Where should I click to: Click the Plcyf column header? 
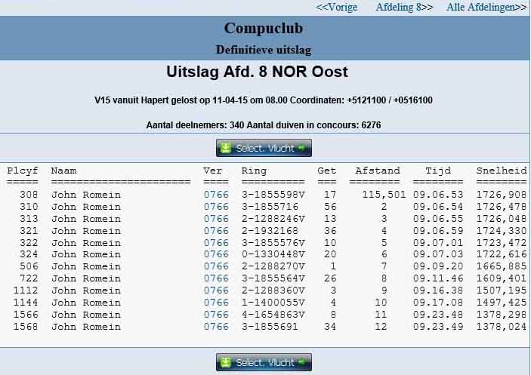click(x=23, y=171)
